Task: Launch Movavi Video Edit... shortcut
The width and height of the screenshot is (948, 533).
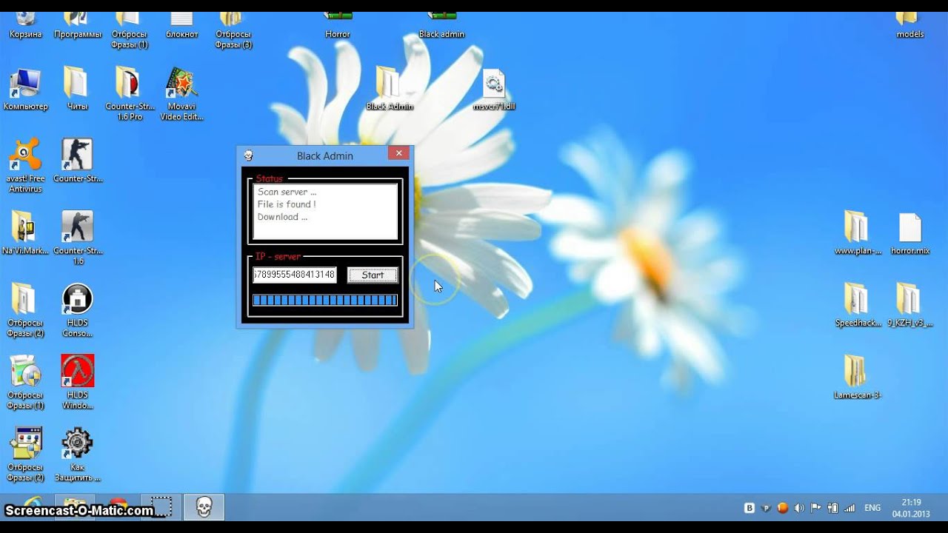Action: pos(181,94)
